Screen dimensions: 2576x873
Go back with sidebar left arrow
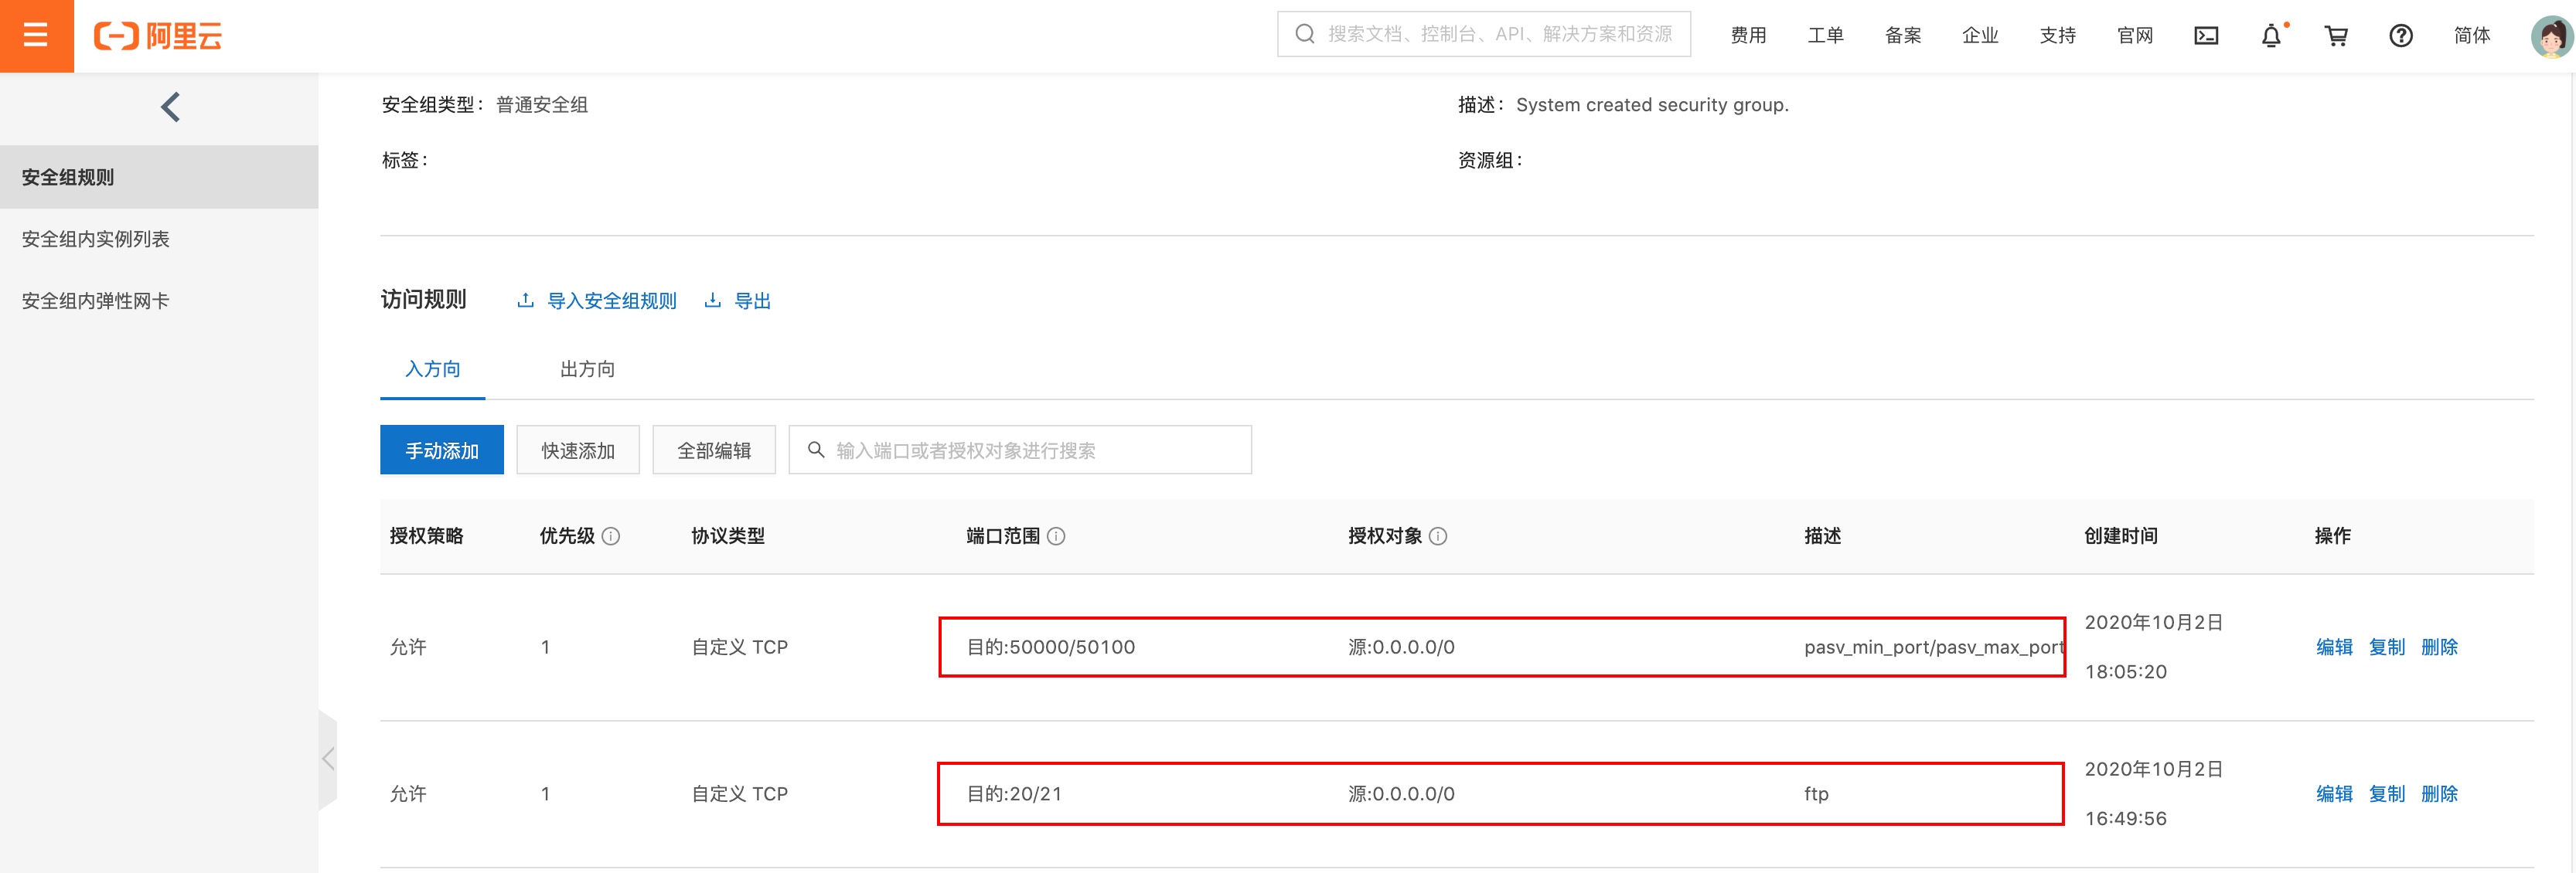pyautogui.click(x=171, y=107)
